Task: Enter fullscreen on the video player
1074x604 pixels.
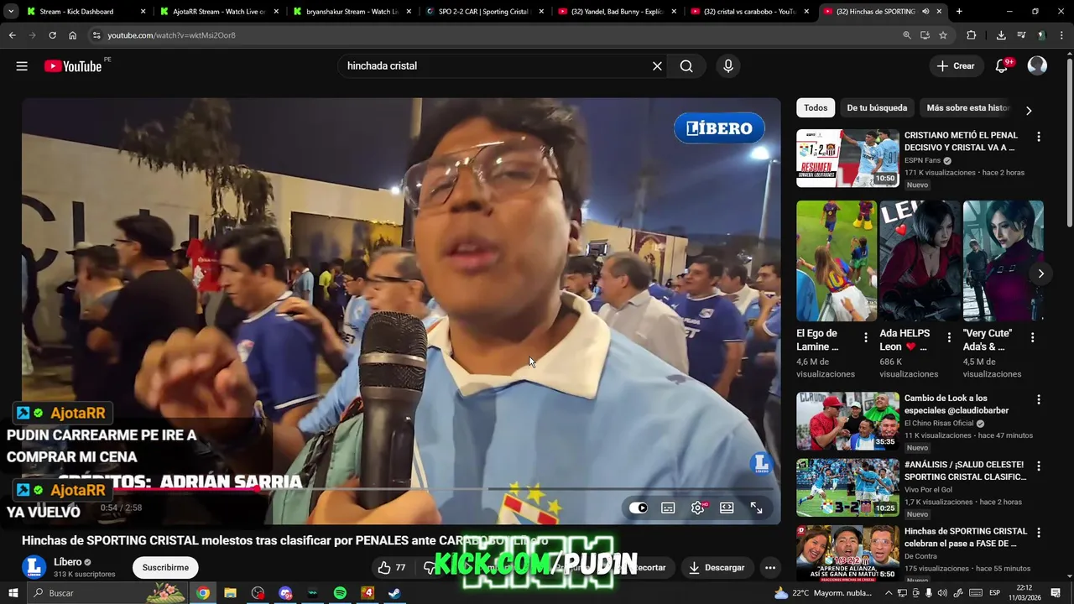Action: 756,508
